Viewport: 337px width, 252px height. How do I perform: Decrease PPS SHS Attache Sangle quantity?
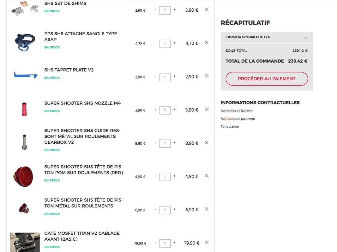pos(156,43)
